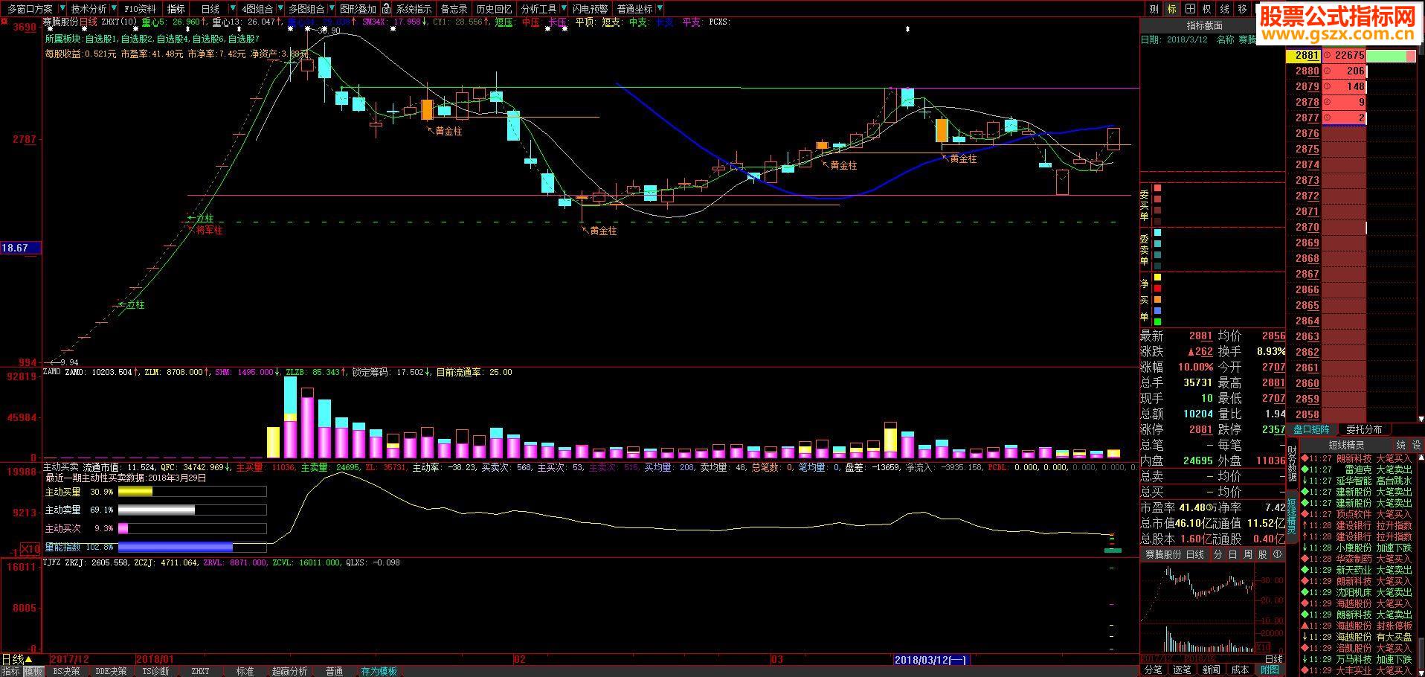This screenshot has width=1425, height=677.
Task: Click the X10 scale button in 主动买卖 panel
Action: [29, 549]
